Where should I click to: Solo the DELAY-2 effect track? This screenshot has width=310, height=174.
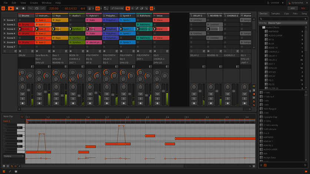(194, 99)
